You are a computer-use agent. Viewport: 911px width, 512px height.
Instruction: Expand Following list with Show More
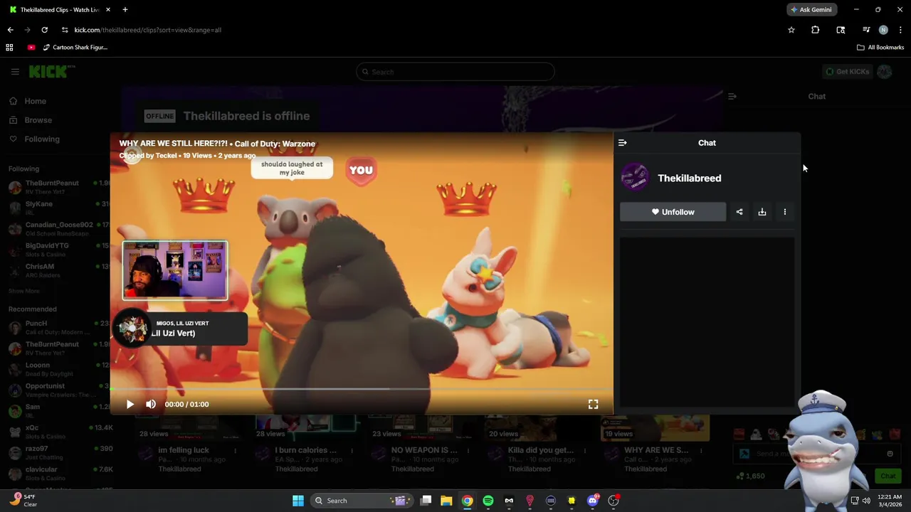24,291
